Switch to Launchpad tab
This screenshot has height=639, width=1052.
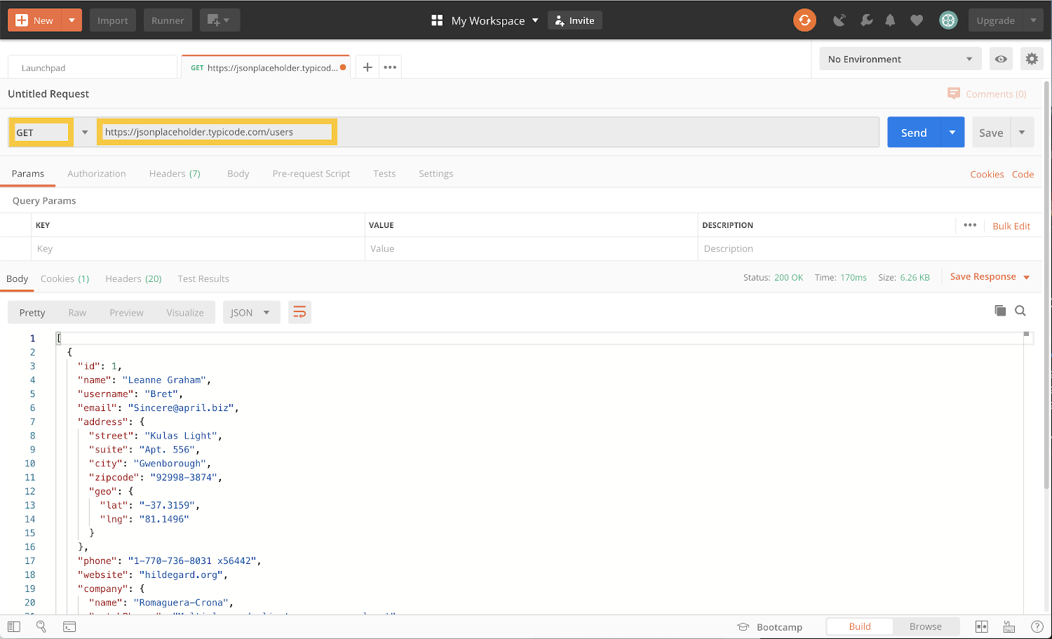coord(93,67)
